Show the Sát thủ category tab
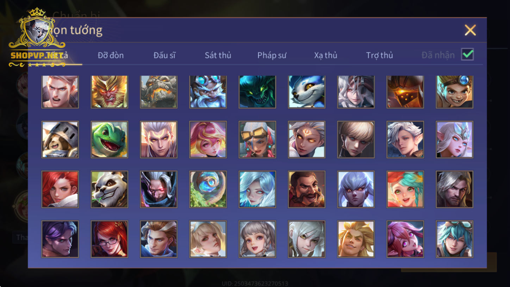The image size is (510, 287). pos(218,55)
